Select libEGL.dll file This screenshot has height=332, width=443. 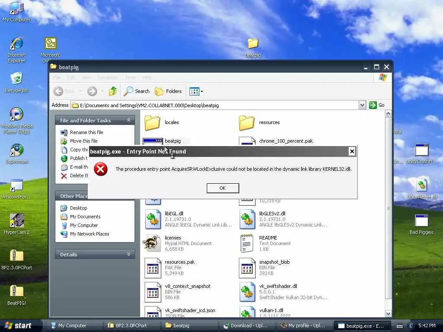[189, 219]
